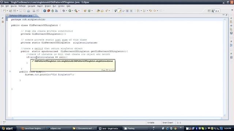The image size is (234, 131).
Task: Click the Print toolbar icon
Action: [x=29, y=11]
